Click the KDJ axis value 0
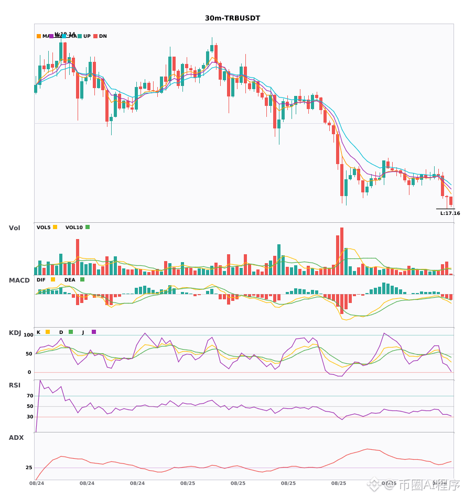 (29, 372)
